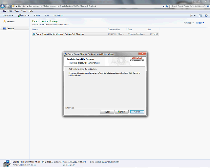Click E-mail in the Explorer toolbar
The image size is (210, 168).
point(37,16)
